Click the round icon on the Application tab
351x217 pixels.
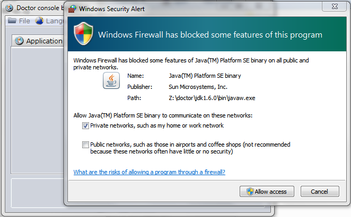(x=19, y=41)
